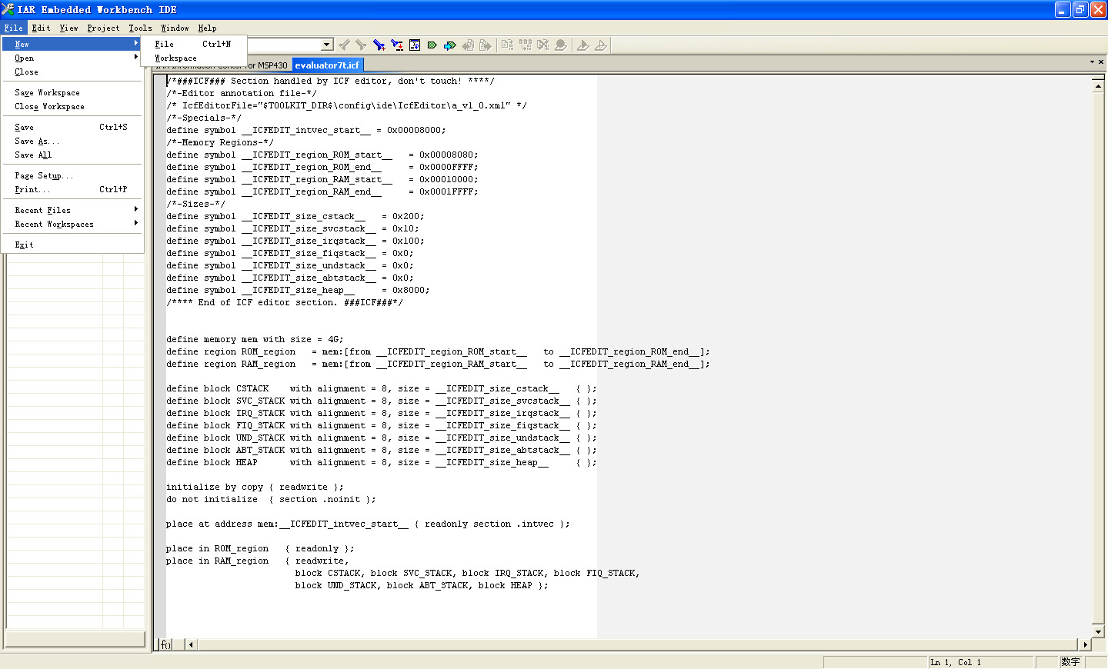Click the 'define block CSTACK' code line

(381, 388)
